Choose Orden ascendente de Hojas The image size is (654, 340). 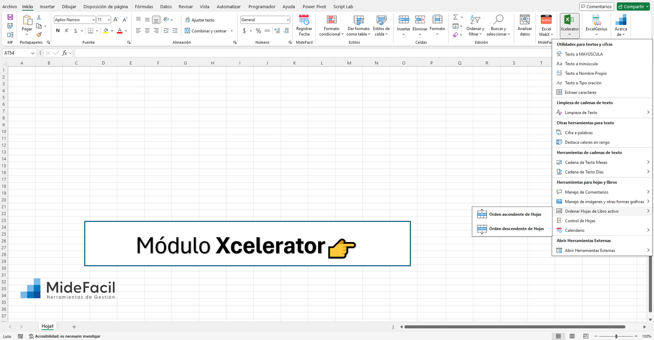coord(512,214)
